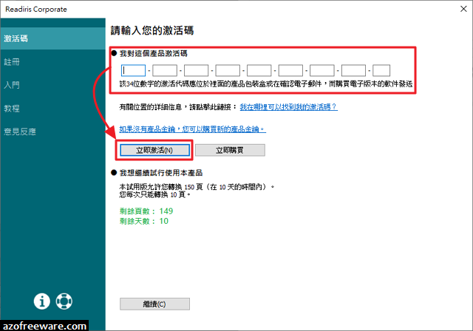Close the Readiris Corporate window
Image resolution: width=473 pixels, height=331 pixels.
pos(463,9)
